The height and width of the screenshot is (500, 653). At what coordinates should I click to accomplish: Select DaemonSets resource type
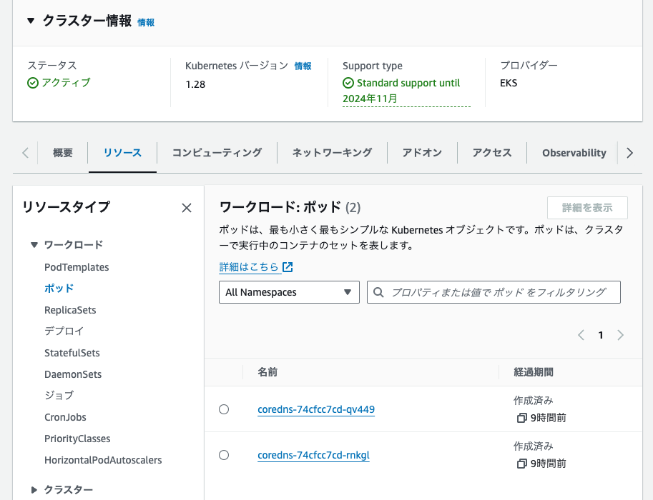click(73, 374)
